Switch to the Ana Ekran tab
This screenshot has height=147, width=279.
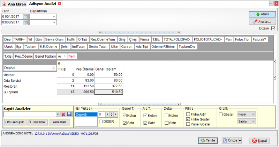(14, 4)
